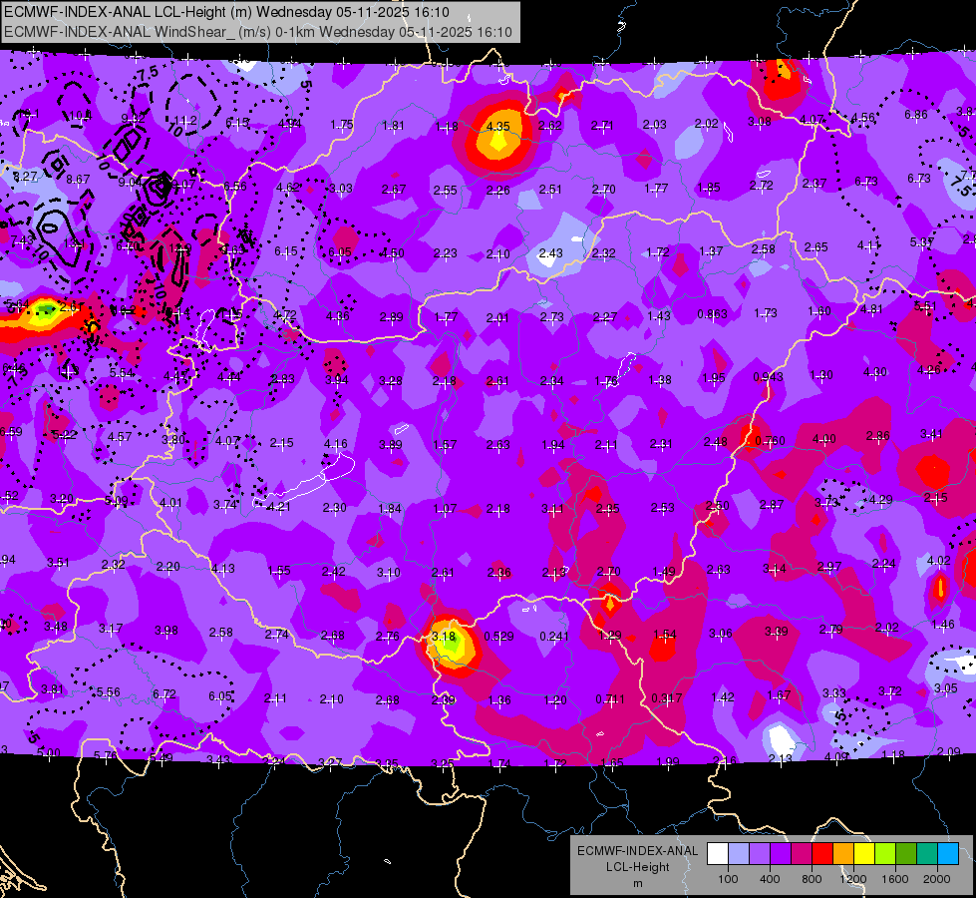Click the shear value '1.85'

click(x=709, y=187)
